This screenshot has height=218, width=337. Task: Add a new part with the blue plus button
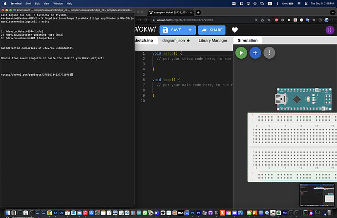[x=254, y=53]
